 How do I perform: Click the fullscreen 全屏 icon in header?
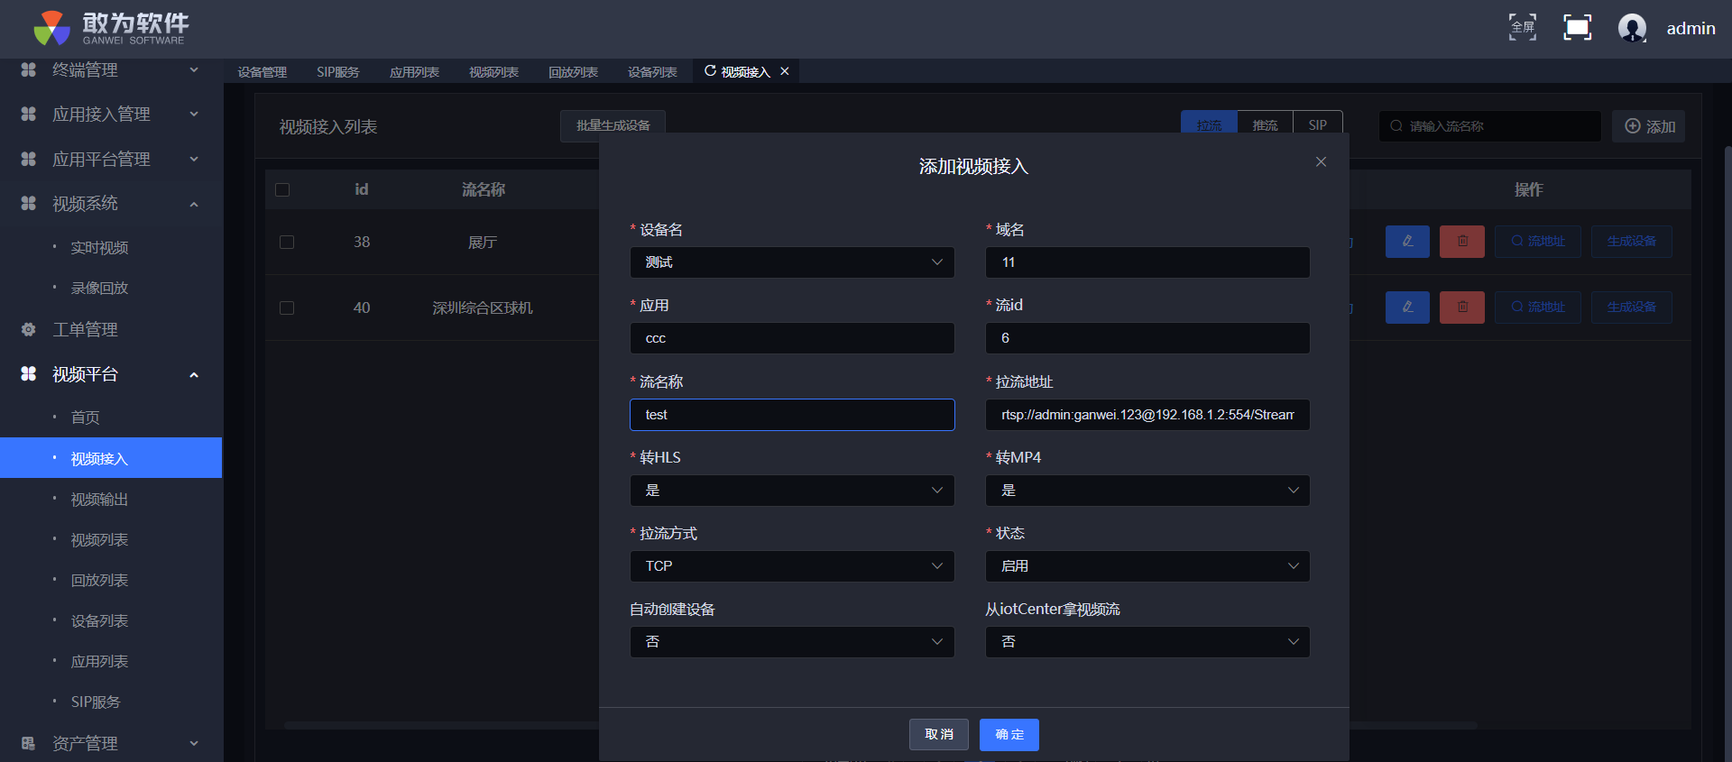(1523, 28)
